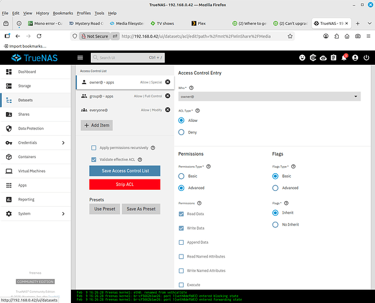Viewport: 375px width, 303px height.
Task: Check Read Named Attributes permission
Action: pyautogui.click(x=181, y=256)
